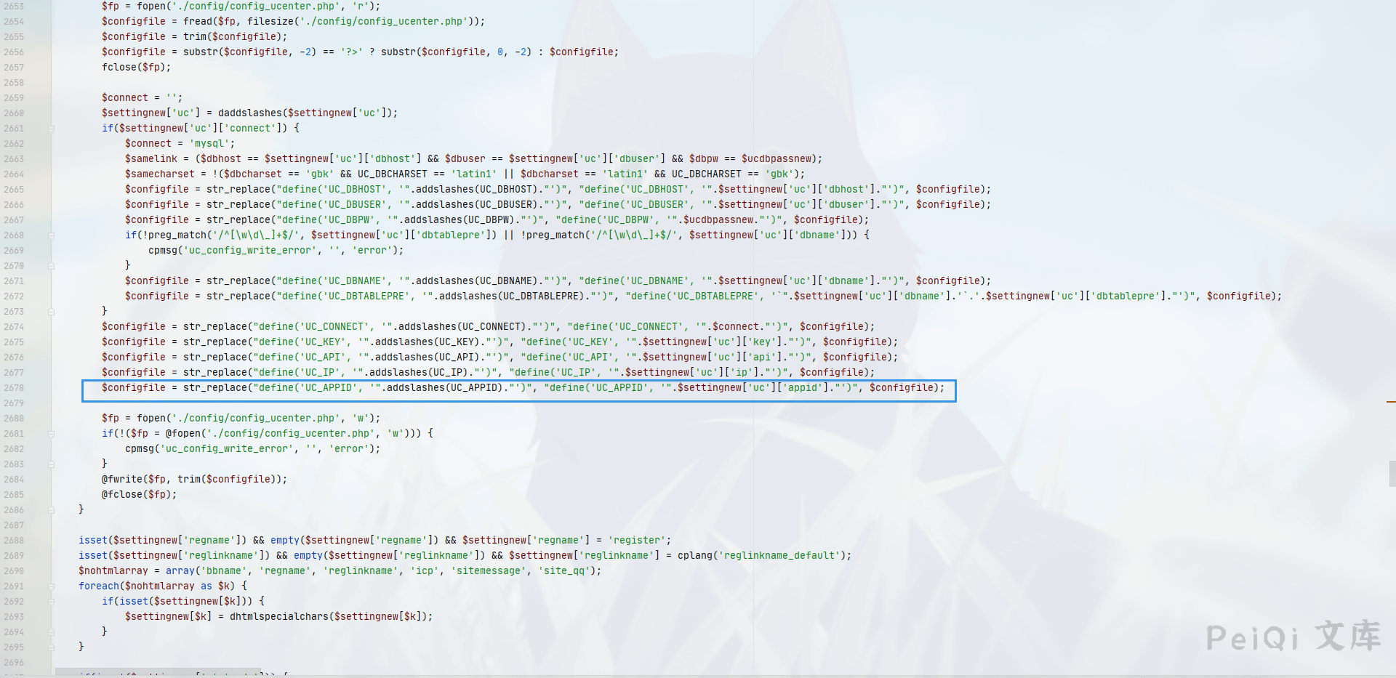Click fold end marker at line 2673

[x=51, y=312]
